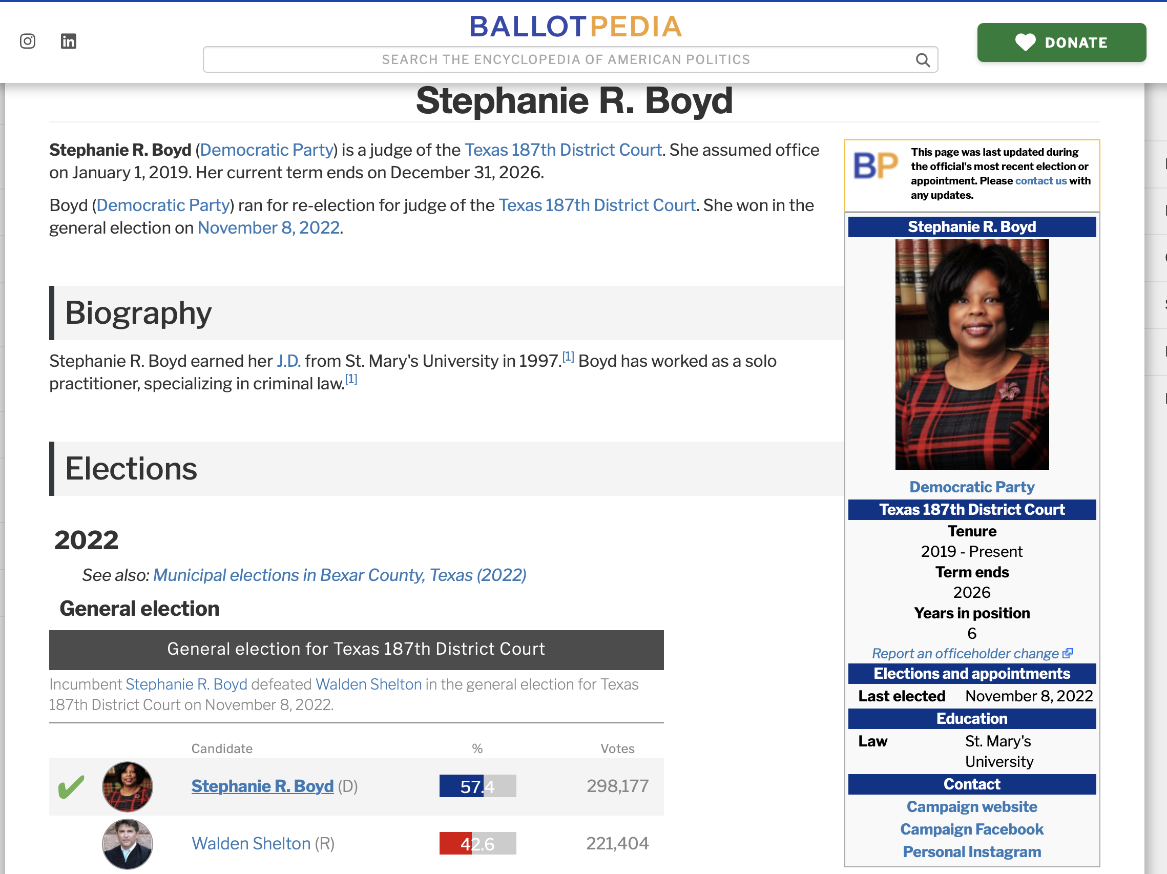Open the Personal Instagram link
Screen dimensions: 1167x874
click(x=972, y=852)
